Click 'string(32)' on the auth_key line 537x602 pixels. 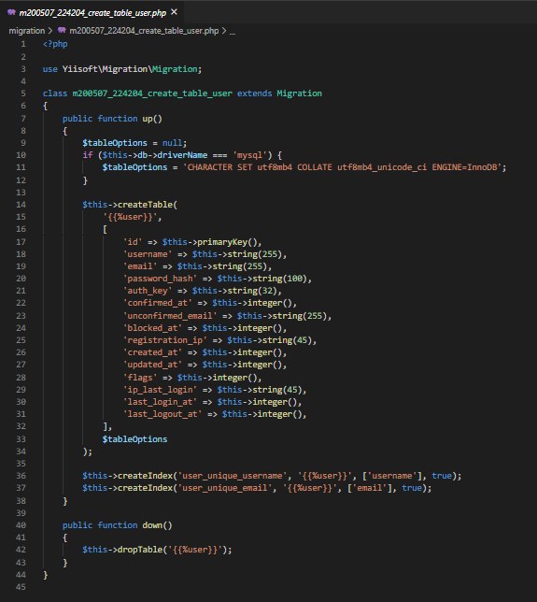pyautogui.click(x=252, y=291)
